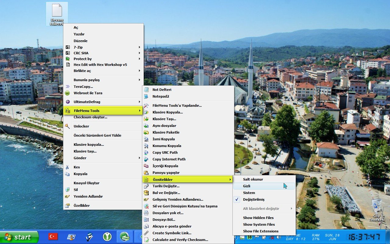Click the Hex Workshop icon in context menu

point(68,65)
